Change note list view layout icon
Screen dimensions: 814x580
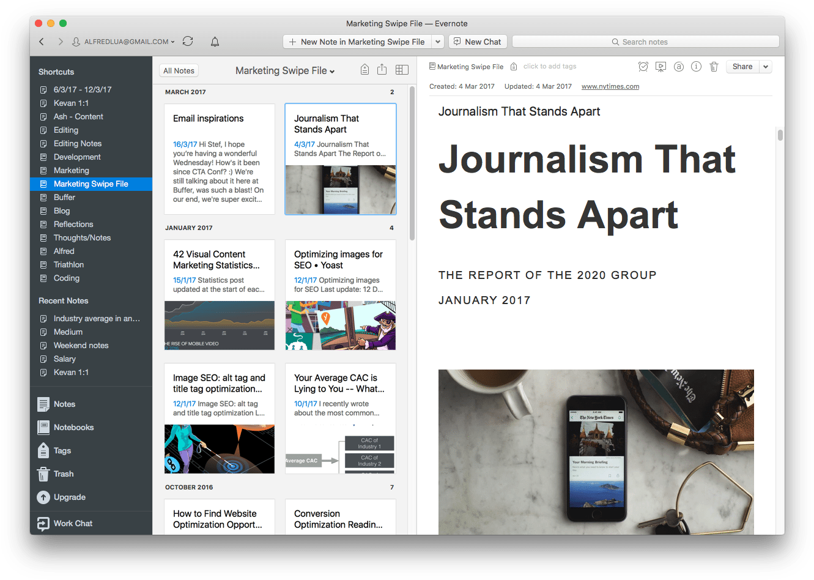coord(402,70)
